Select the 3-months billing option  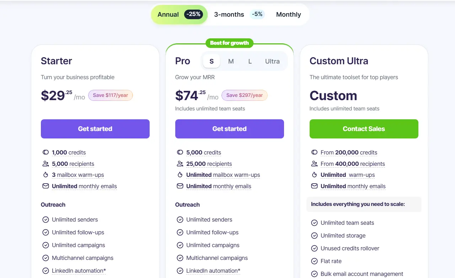pyautogui.click(x=229, y=15)
